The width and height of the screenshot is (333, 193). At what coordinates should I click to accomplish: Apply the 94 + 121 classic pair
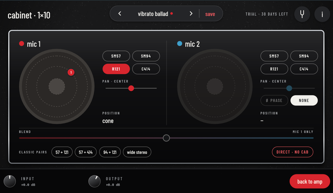tap(110, 152)
